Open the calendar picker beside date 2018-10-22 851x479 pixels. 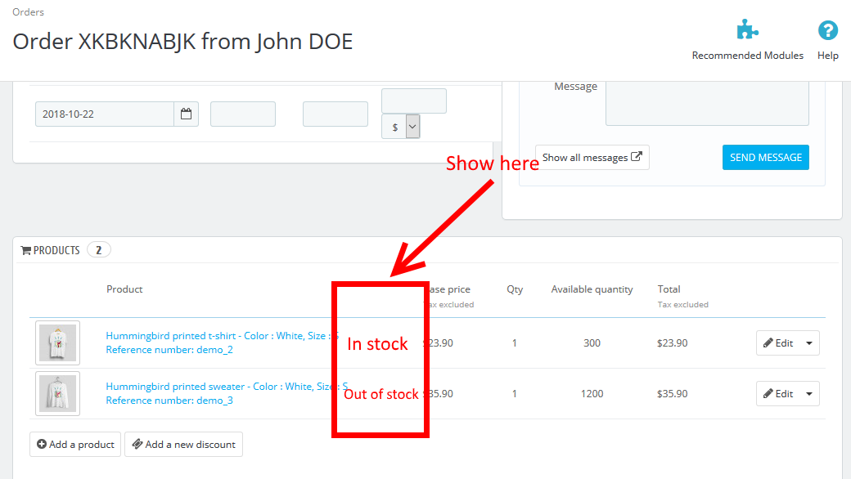click(x=187, y=114)
